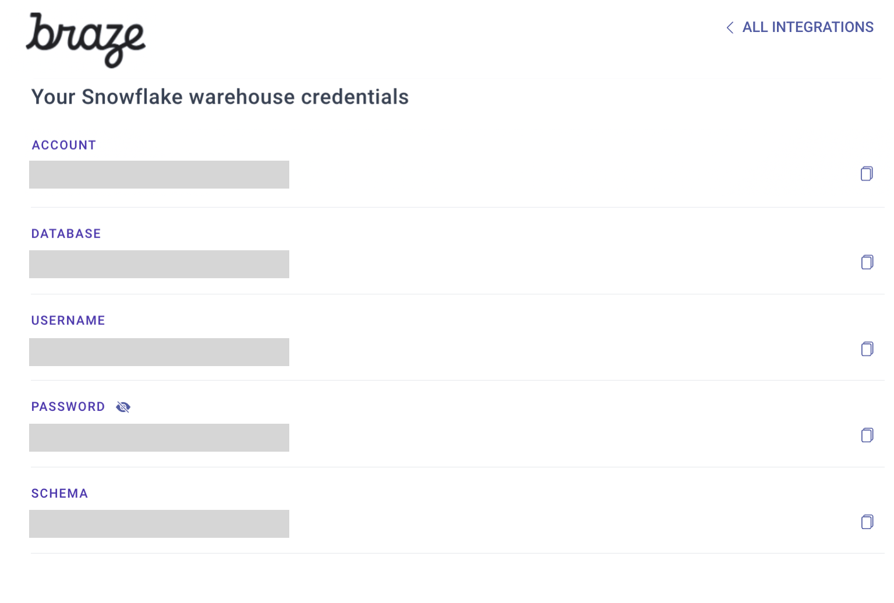Click the Database credential field
Image resolution: width=894 pixels, height=603 pixels.
click(x=159, y=264)
